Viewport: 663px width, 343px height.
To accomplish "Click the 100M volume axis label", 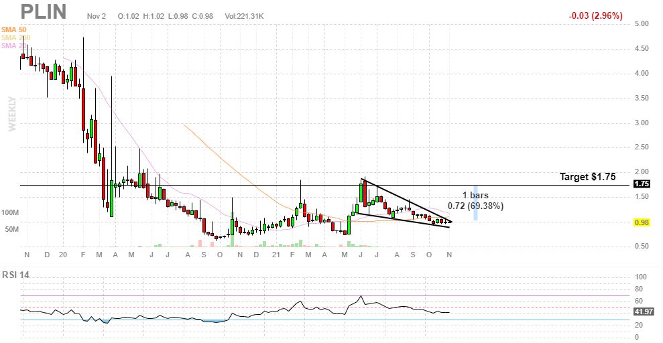I will point(10,212).
